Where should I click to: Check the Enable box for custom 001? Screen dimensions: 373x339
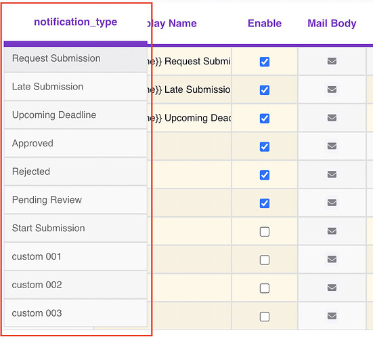coord(265,260)
